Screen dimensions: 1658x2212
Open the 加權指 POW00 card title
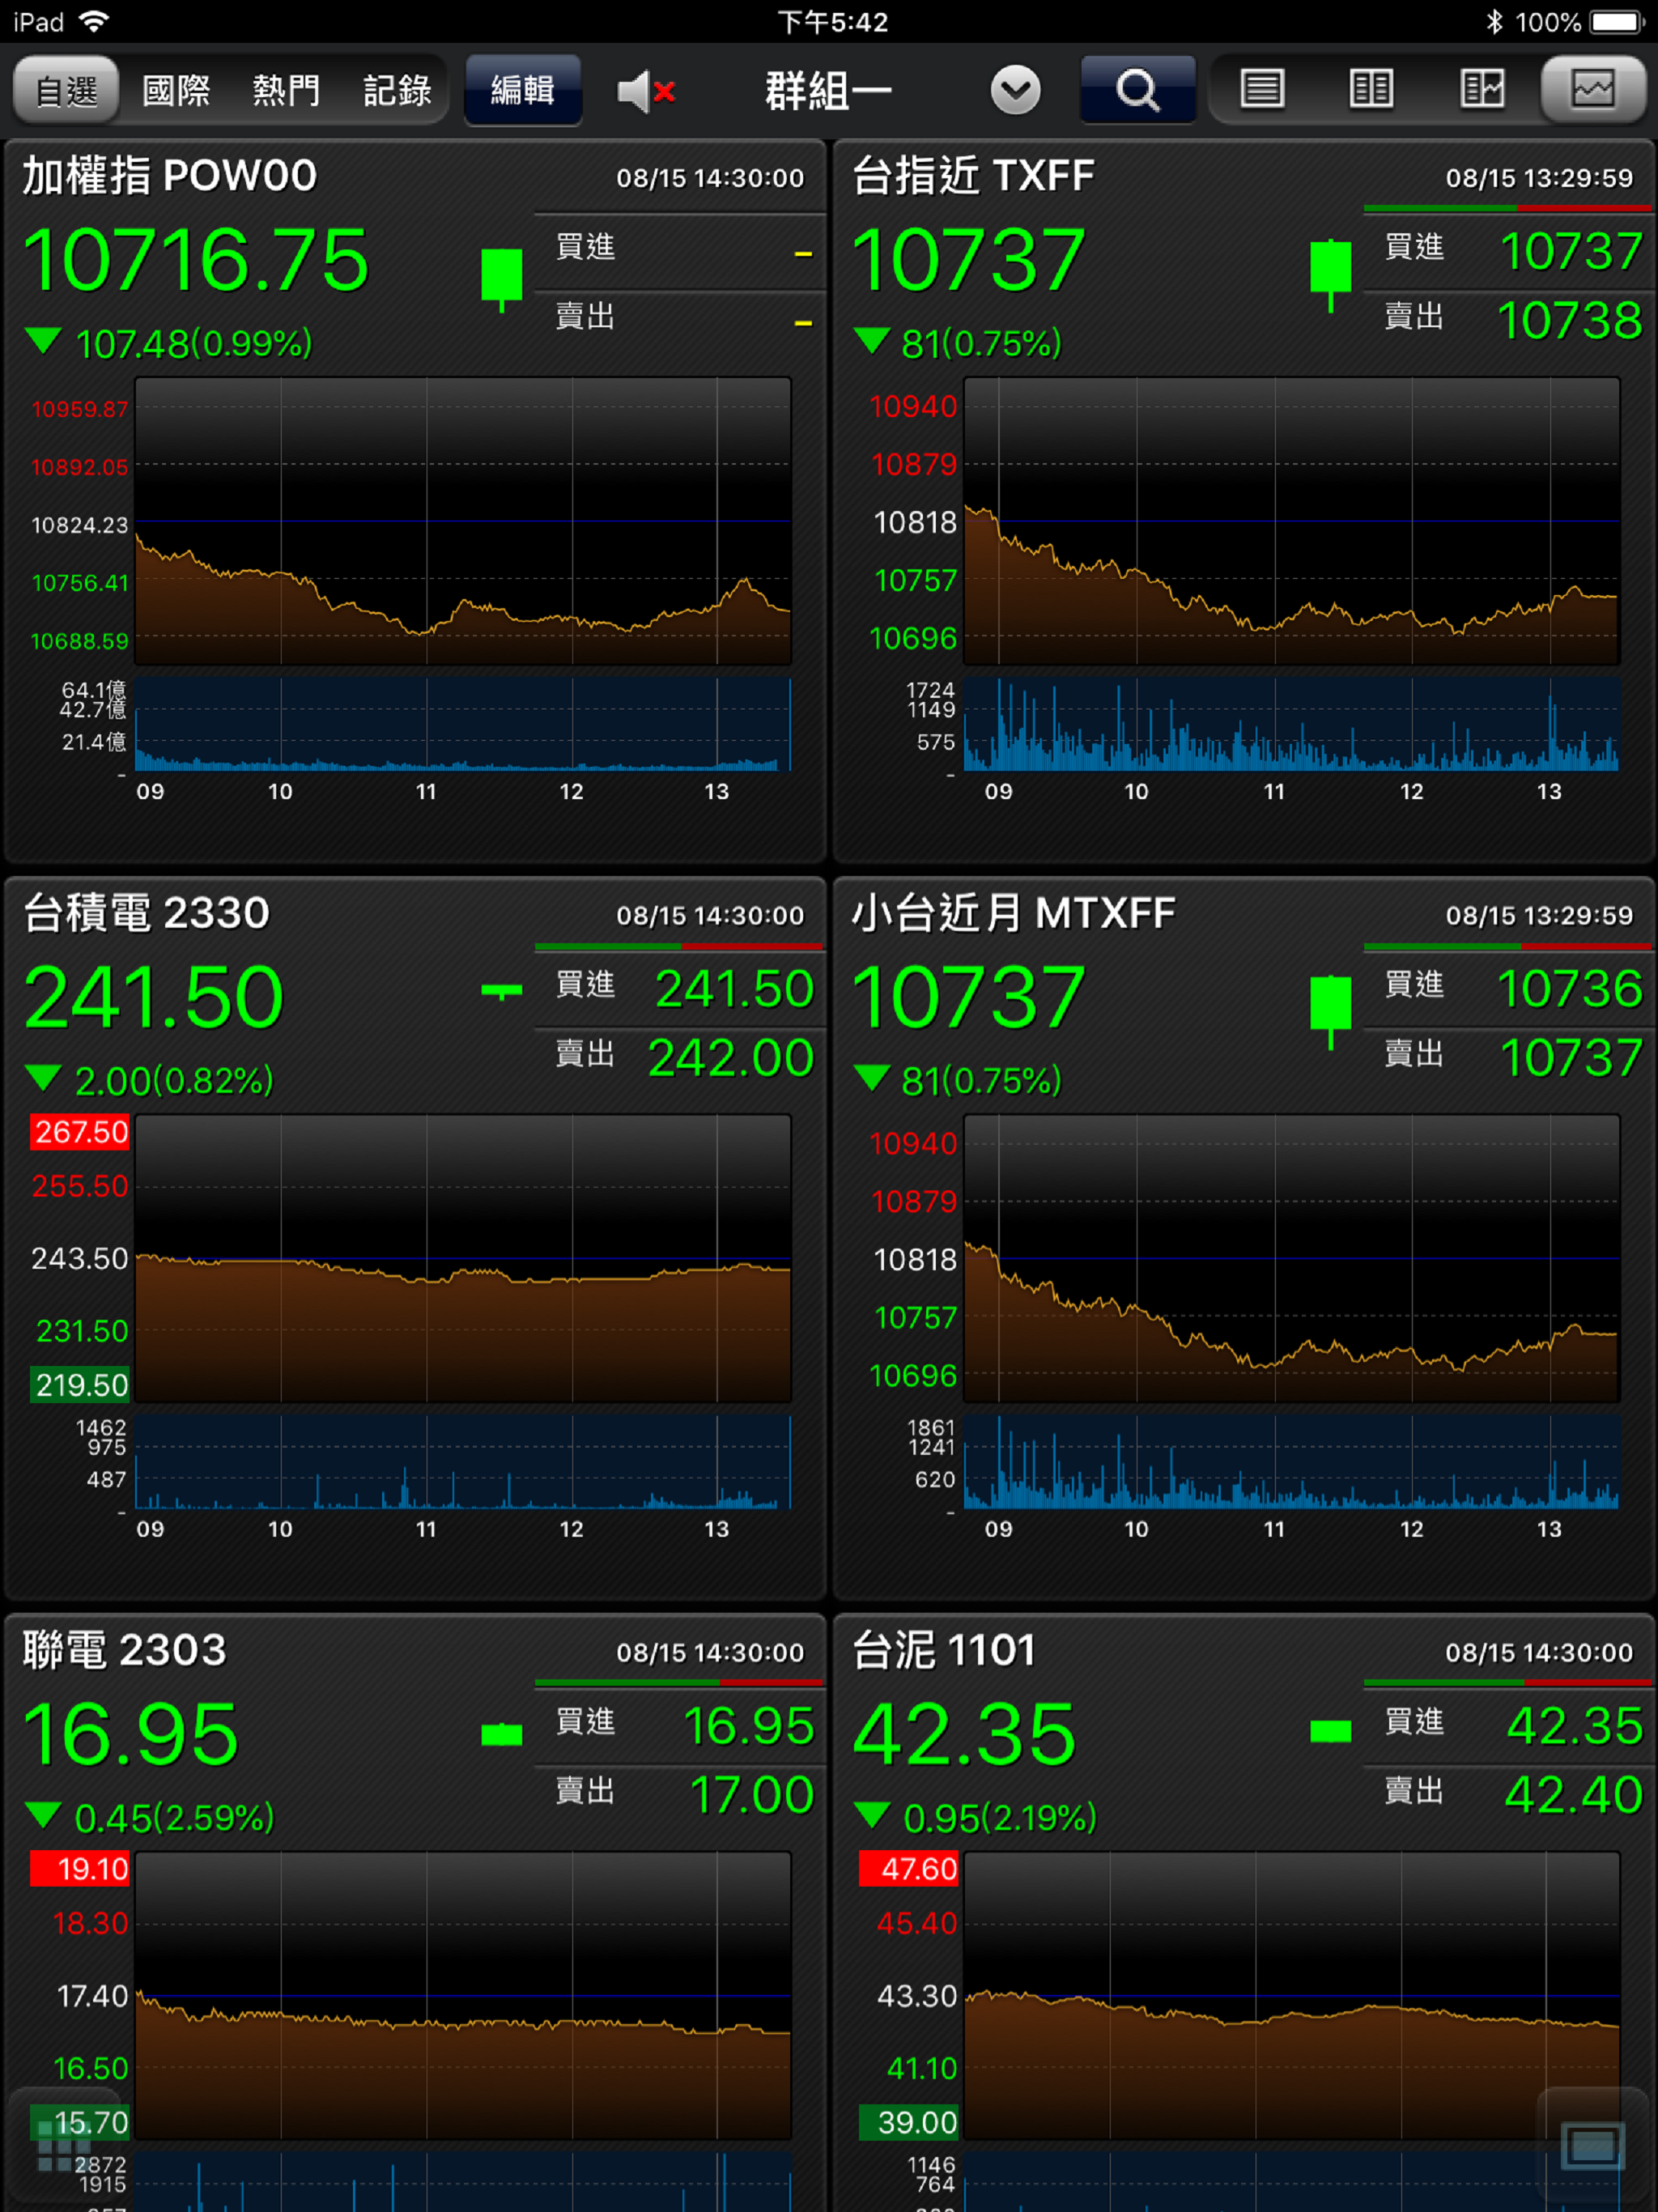[170, 175]
